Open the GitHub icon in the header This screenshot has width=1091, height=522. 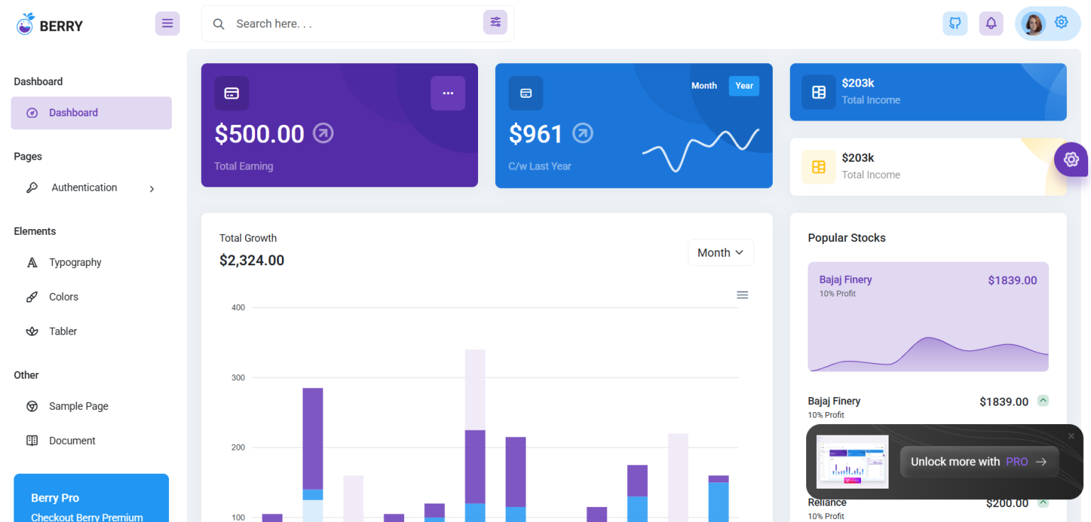(x=955, y=23)
